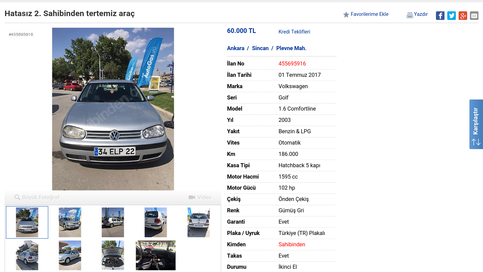
Task: Follow the Sincan district link
Action: pos(260,48)
